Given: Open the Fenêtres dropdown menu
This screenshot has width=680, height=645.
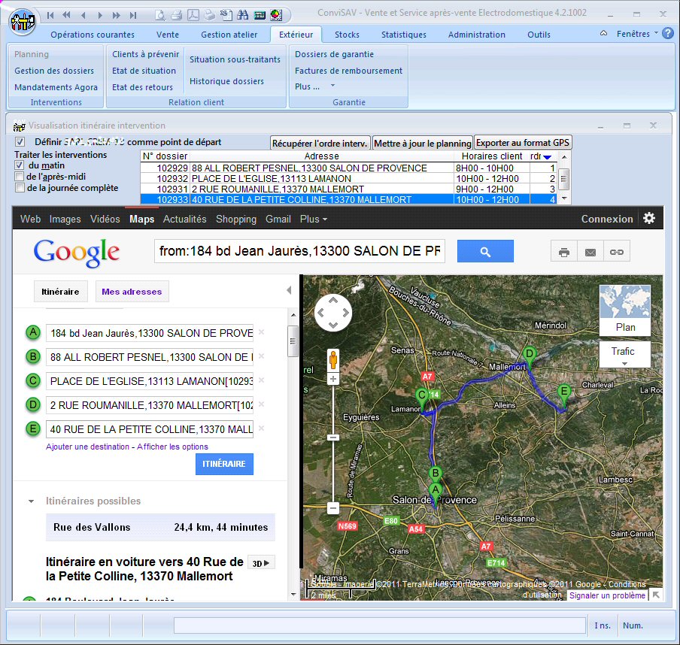Looking at the screenshot, I should [637, 33].
